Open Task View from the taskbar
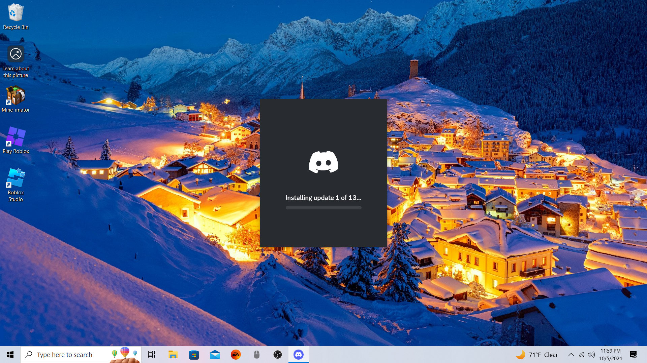This screenshot has width=647, height=363. [152, 355]
